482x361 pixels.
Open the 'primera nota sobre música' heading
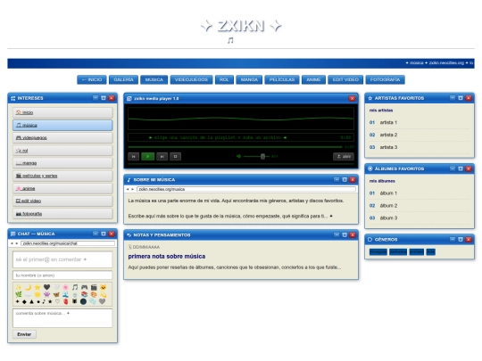(167, 257)
